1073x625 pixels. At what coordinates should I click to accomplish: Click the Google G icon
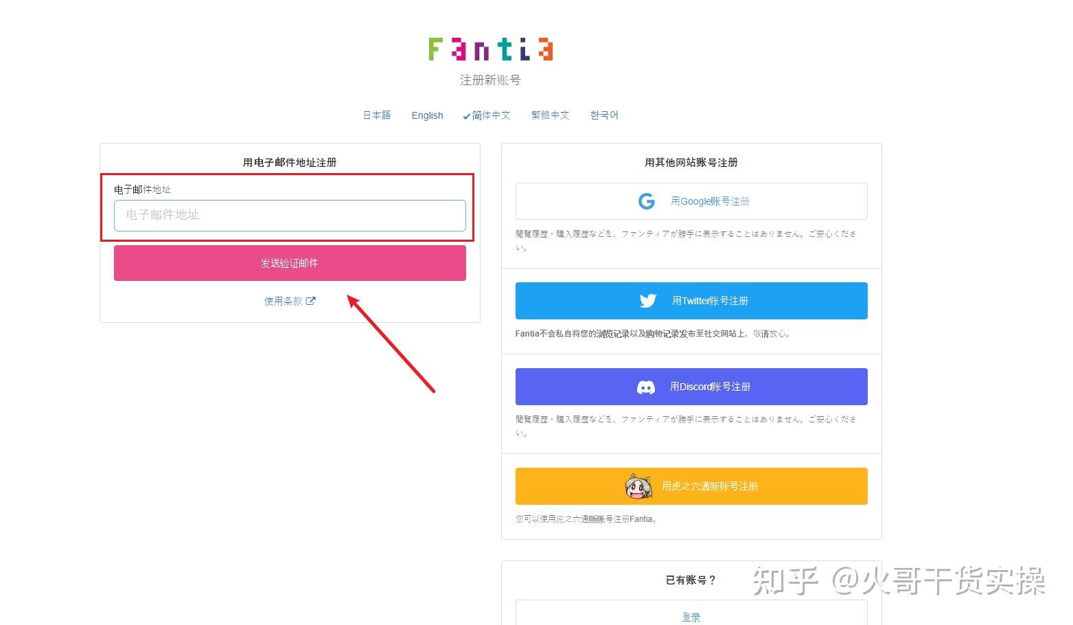click(646, 201)
